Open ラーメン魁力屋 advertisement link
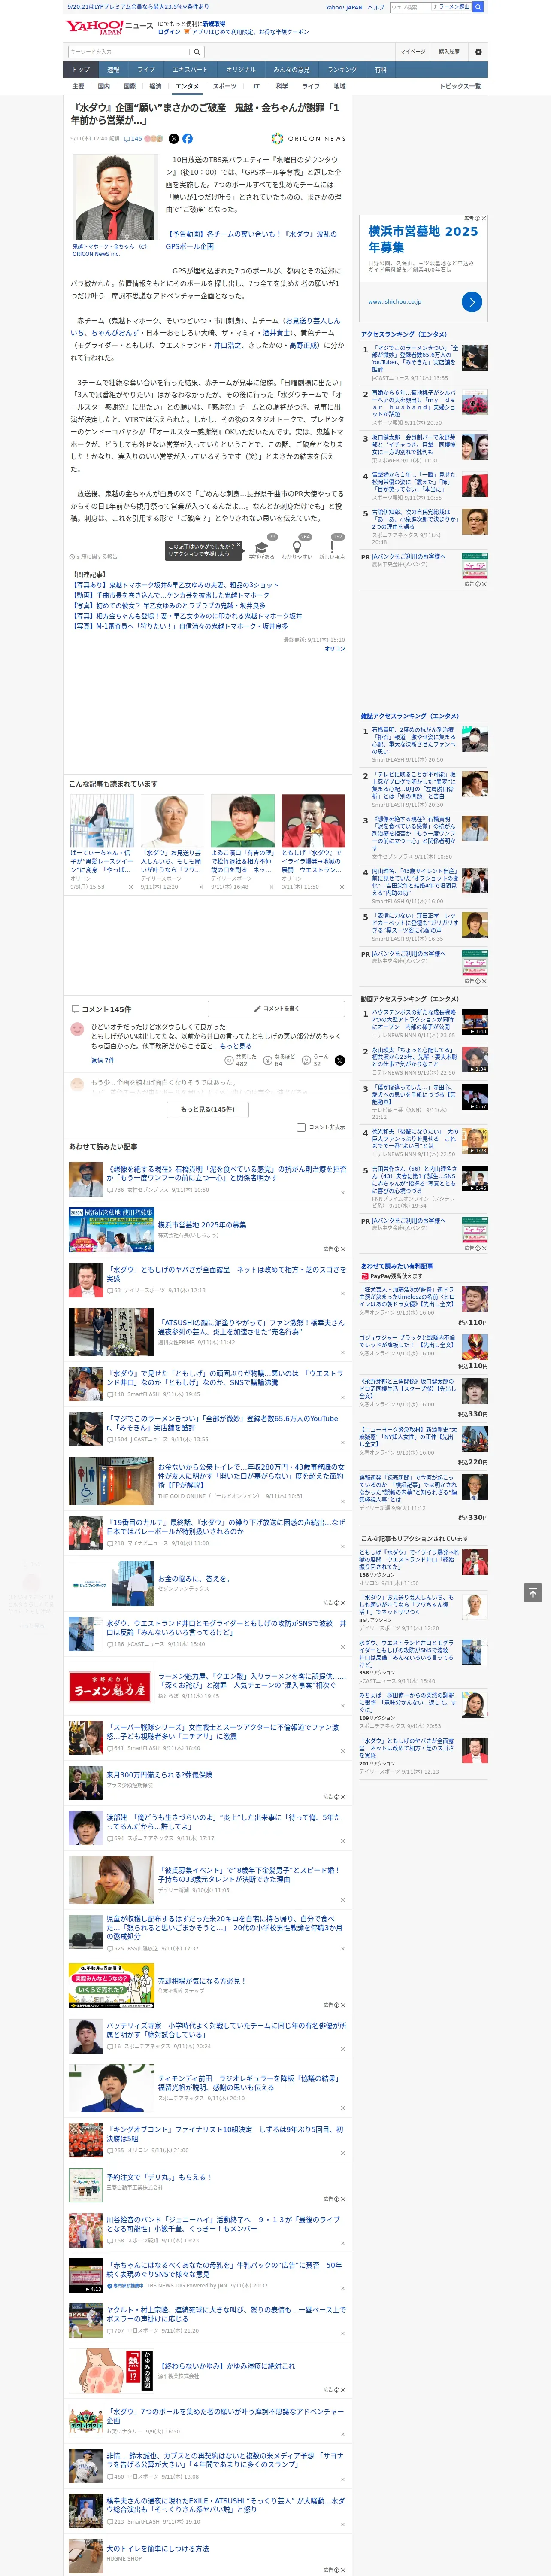This screenshot has width=551, height=2576. (x=251, y=1680)
